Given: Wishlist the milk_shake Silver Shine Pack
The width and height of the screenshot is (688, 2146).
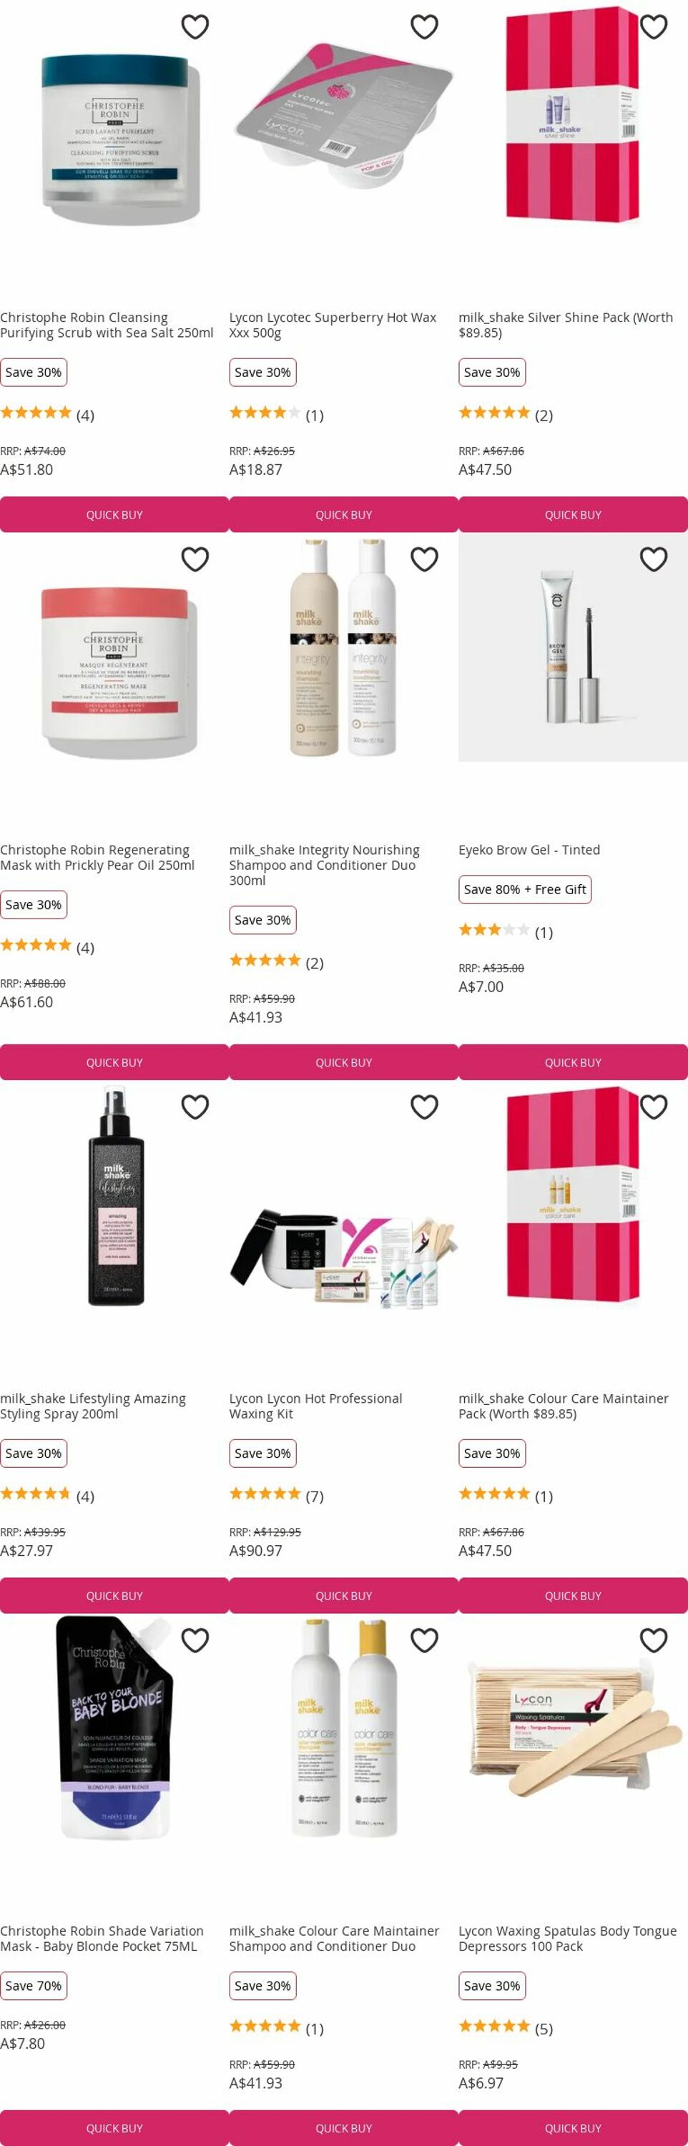Looking at the screenshot, I should coord(653,26).
